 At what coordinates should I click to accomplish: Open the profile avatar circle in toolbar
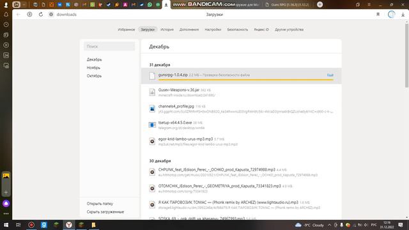click(x=391, y=14)
